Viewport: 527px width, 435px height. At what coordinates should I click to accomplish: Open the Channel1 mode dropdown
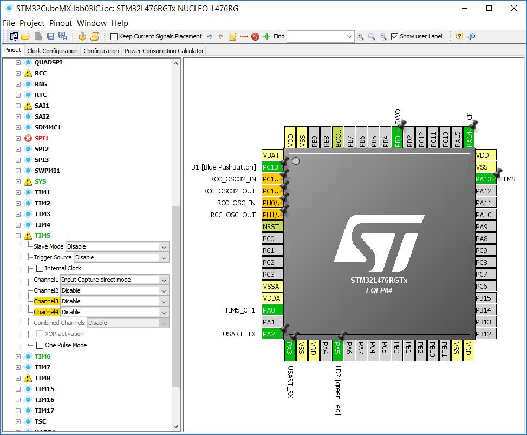(x=115, y=280)
